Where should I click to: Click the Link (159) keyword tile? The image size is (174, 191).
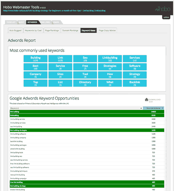60,59
